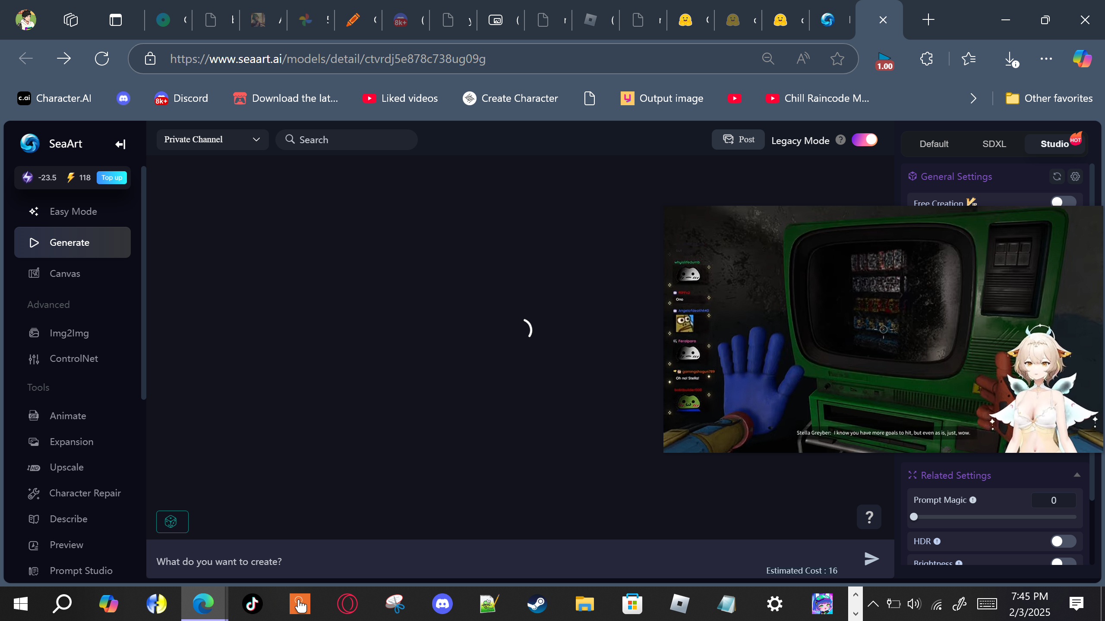Click the Preview icon
This screenshot has height=621, width=1105.
(34, 545)
